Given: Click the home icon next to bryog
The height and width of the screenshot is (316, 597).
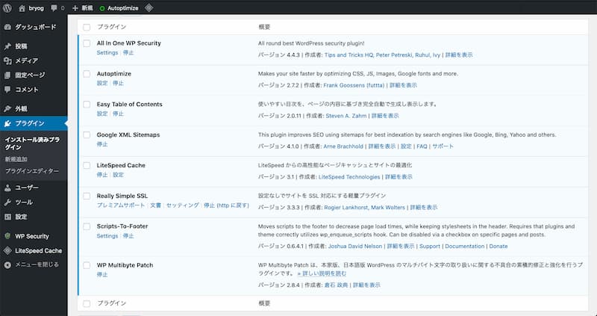Looking at the screenshot, I should pyautogui.click(x=22, y=8).
